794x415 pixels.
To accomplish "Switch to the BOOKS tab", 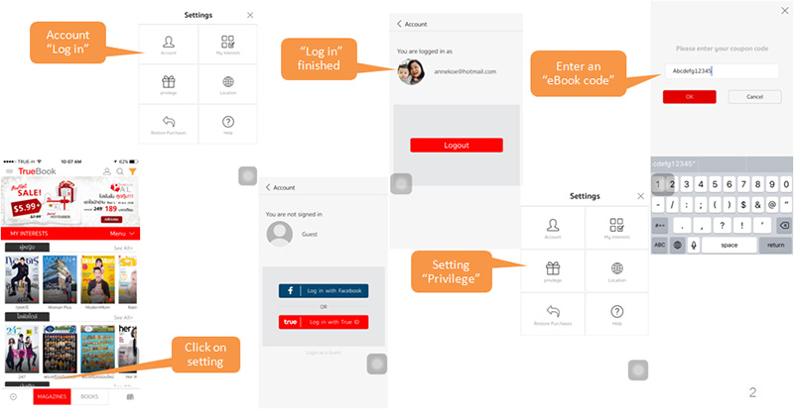I will (89, 396).
